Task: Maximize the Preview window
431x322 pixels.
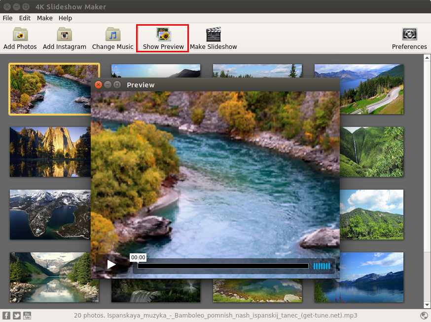Action: [117, 85]
